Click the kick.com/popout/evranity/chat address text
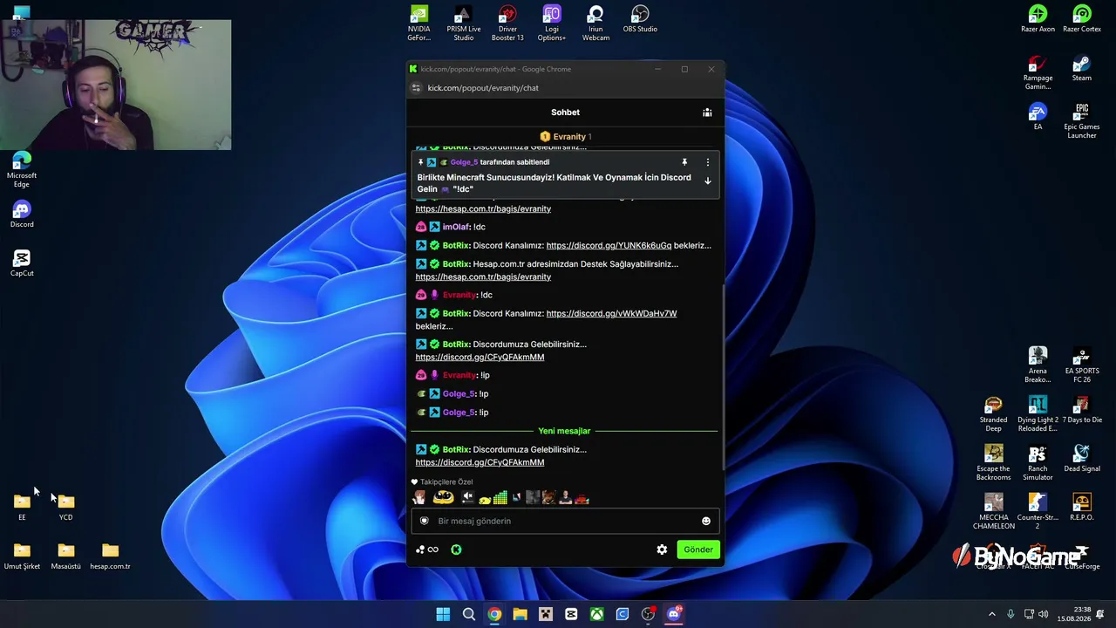This screenshot has height=628, width=1116. click(483, 88)
